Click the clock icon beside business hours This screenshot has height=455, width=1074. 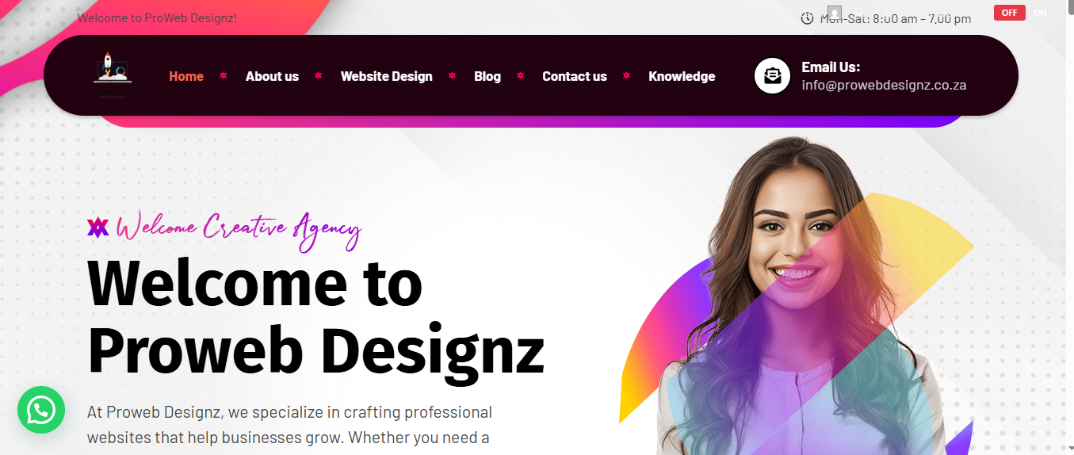coord(807,18)
